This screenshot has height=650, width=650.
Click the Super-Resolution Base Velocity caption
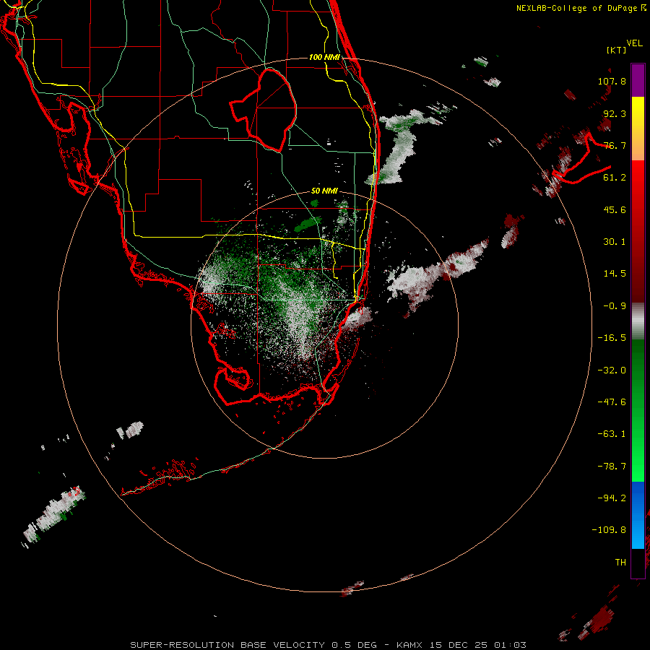coord(329,645)
